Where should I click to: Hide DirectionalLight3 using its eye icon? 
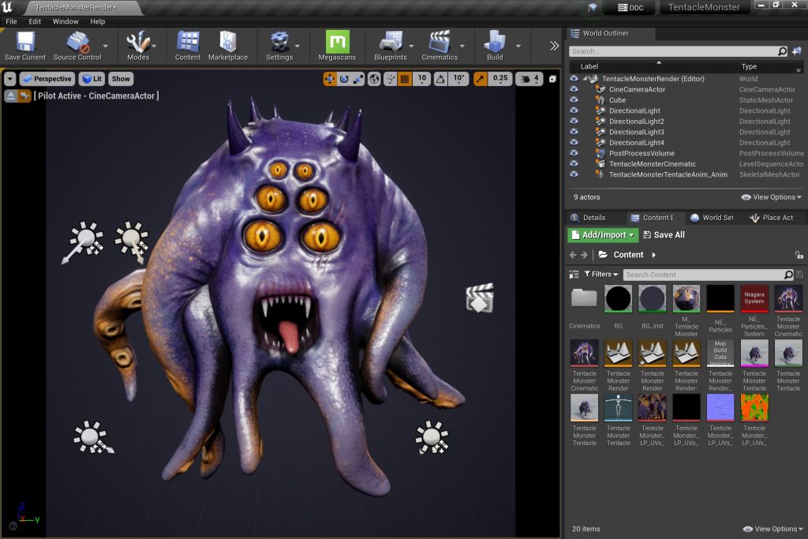pyautogui.click(x=574, y=132)
